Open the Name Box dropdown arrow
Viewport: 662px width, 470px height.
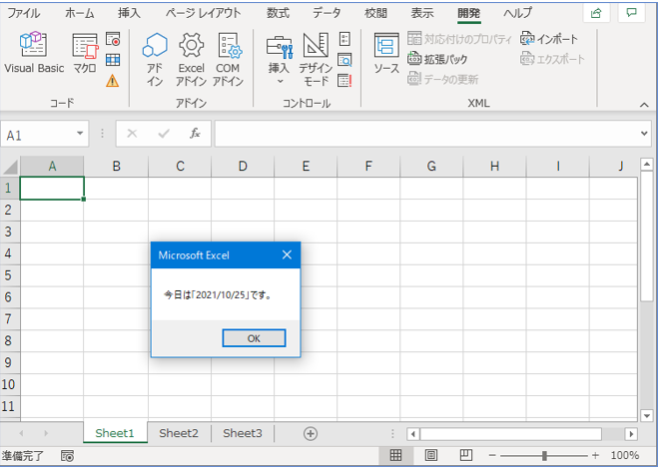tap(80, 134)
